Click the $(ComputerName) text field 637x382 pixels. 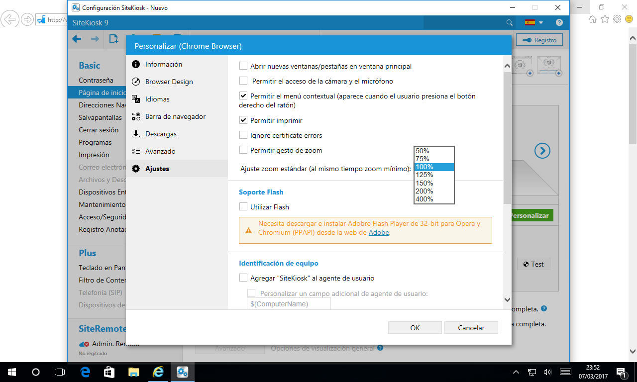click(289, 304)
